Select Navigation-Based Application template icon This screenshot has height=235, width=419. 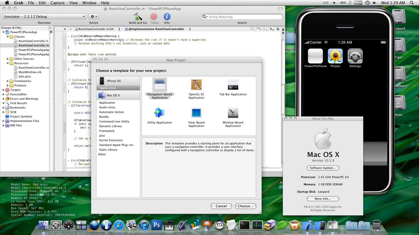coord(160,85)
